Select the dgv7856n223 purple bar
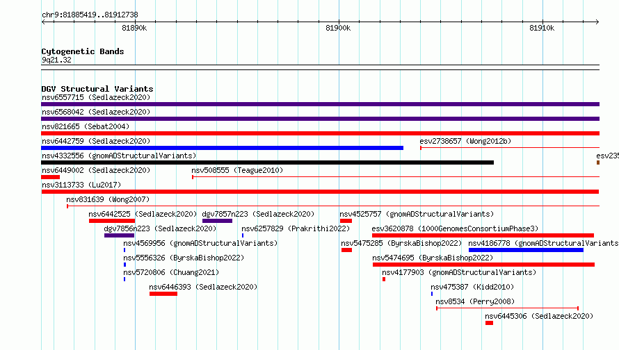 coord(119,235)
